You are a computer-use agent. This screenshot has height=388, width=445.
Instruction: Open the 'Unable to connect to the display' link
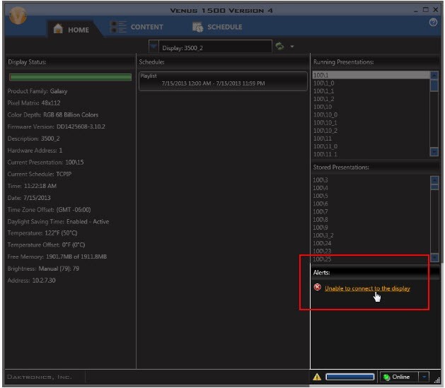point(367,288)
